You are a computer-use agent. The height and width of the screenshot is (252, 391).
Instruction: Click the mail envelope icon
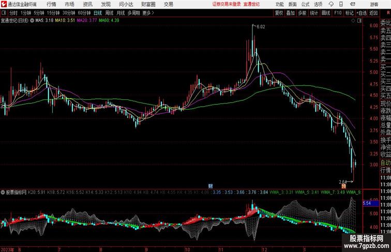[x=353, y=4]
